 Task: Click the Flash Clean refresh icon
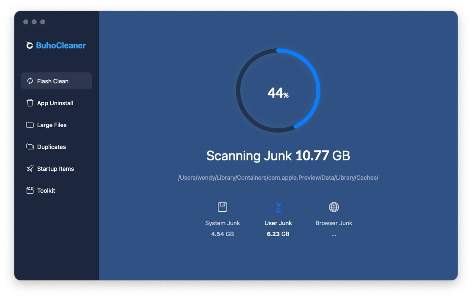tap(30, 81)
